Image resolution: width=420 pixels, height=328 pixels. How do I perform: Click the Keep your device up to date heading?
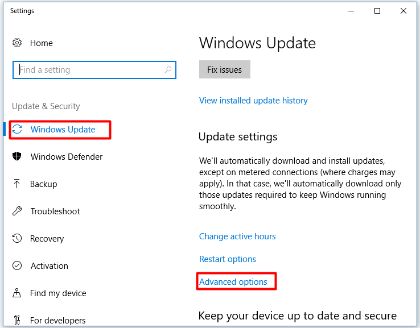coord(297,315)
